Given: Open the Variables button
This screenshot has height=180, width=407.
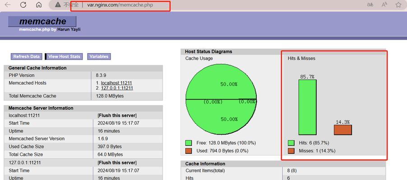Looking at the screenshot, I should point(99,56).
